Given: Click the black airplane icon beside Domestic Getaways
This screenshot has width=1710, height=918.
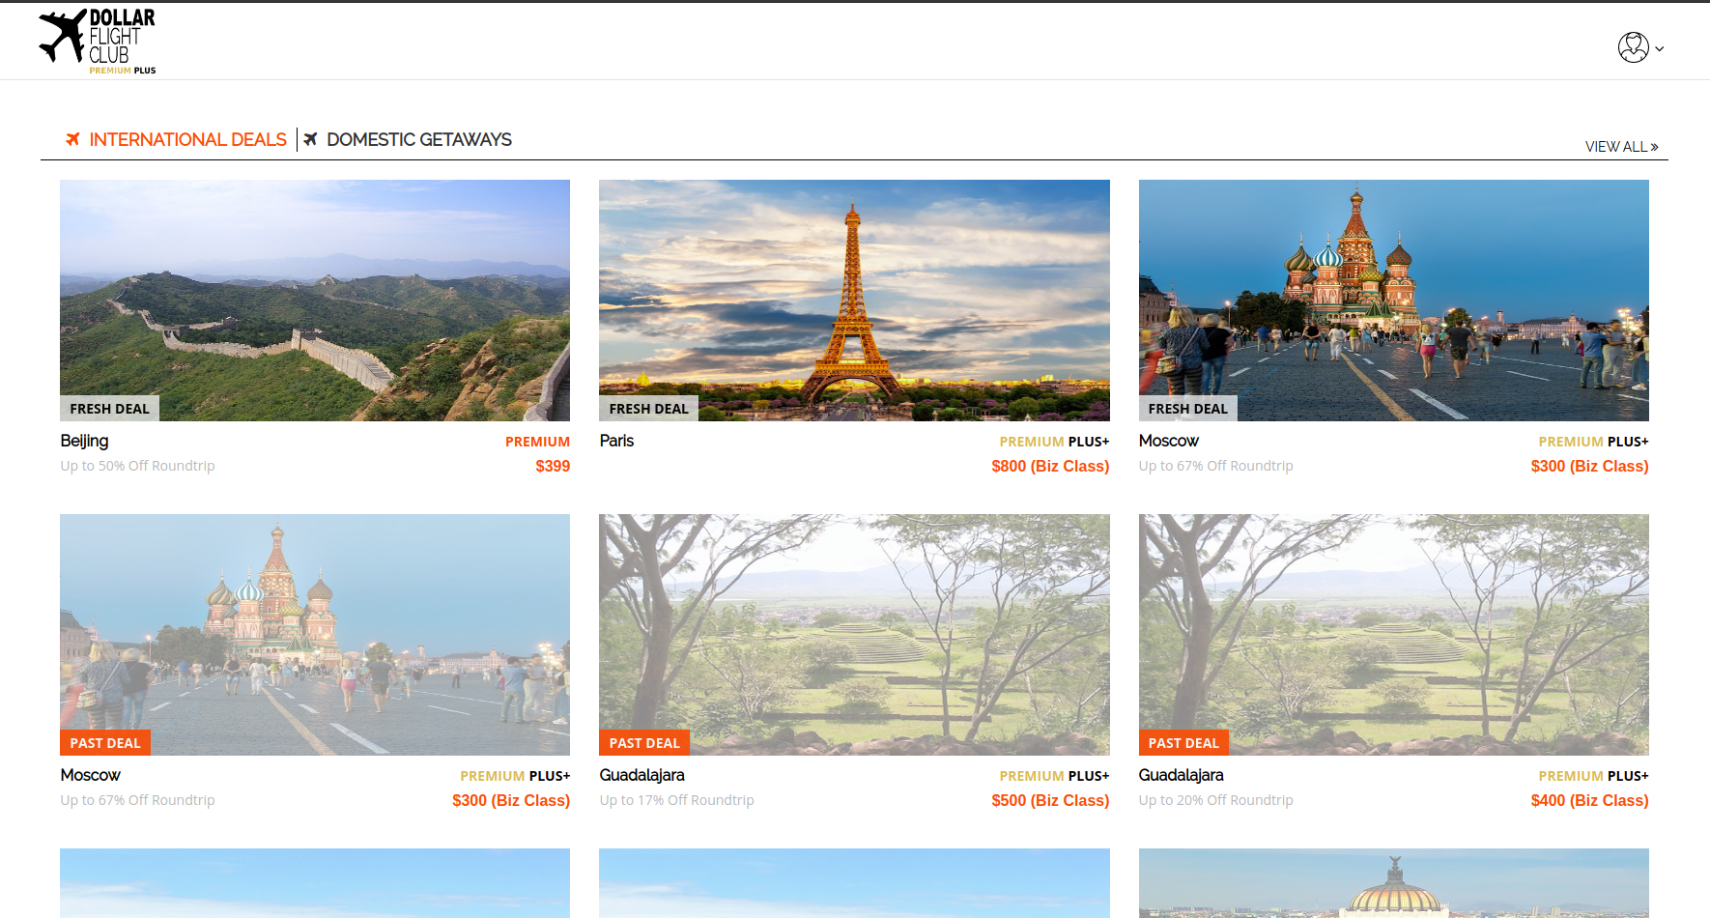Looking at the screenshot, I should point(310,139).
